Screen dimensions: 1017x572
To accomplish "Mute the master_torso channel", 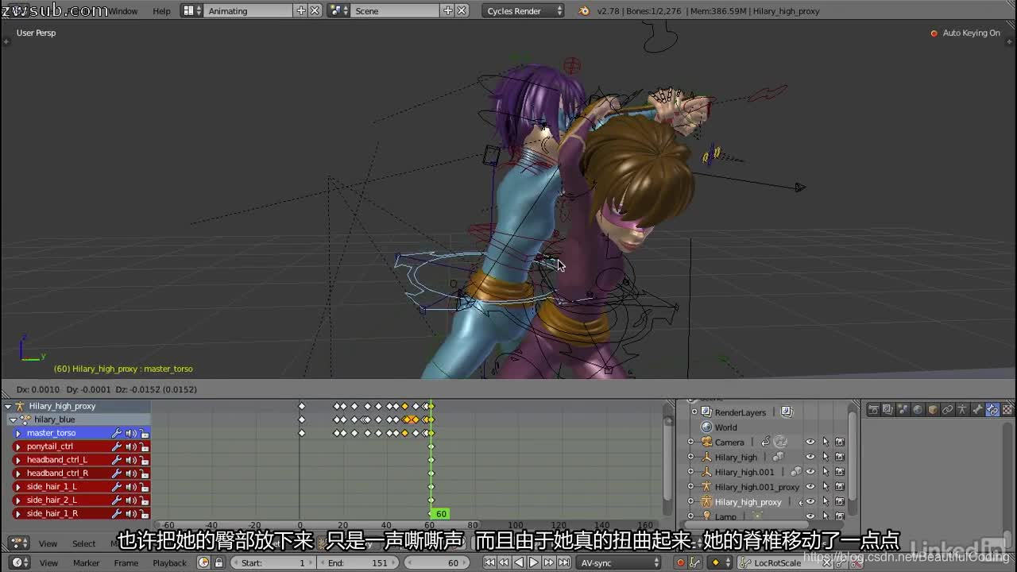I will [130, 433].
